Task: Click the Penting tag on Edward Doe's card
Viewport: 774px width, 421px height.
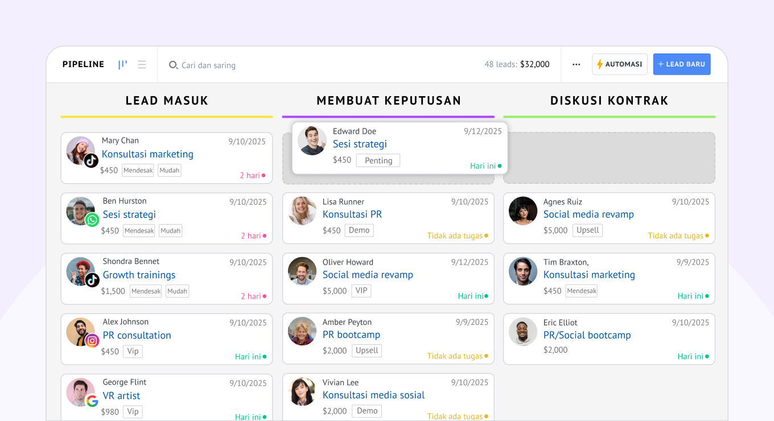Action: pyautogui.click(x=378, y=160)
